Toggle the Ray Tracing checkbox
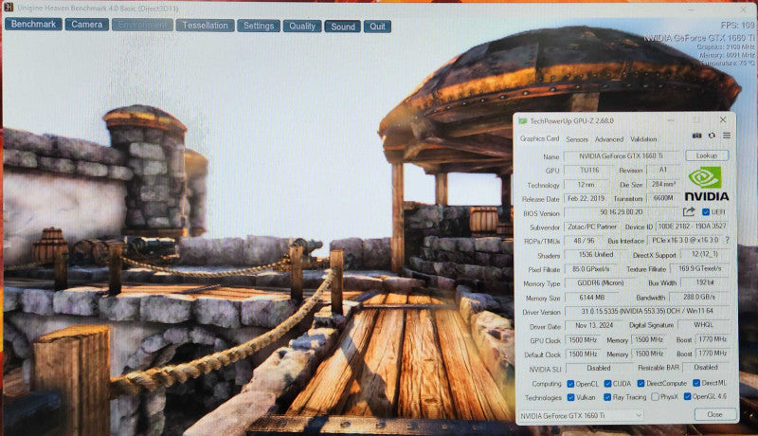 (607, 397)
